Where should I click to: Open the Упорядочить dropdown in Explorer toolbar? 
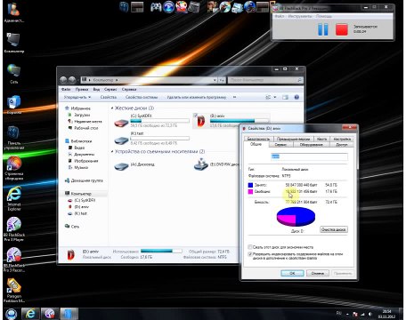coord(77,97)
